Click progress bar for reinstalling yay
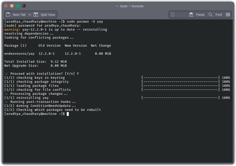This screenshot has width=236, height=166. pyautogui.click(x=180, y=98)
